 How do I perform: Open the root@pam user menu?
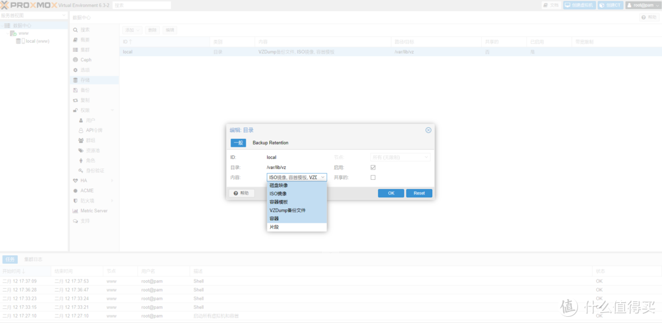click(x=643, y=5)
